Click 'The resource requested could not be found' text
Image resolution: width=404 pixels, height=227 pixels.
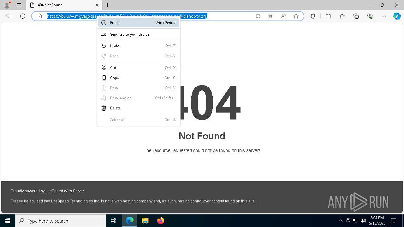point(202,150)
